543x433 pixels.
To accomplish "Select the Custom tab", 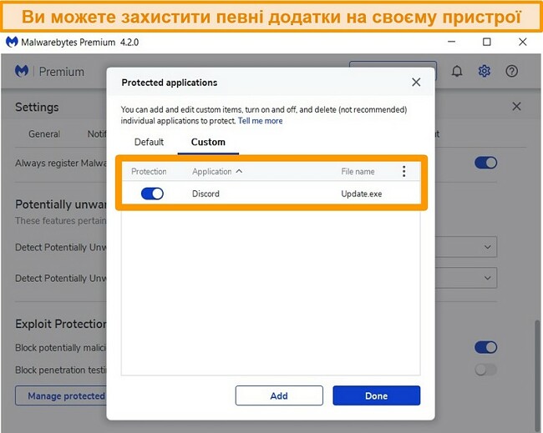I will 208,142.
